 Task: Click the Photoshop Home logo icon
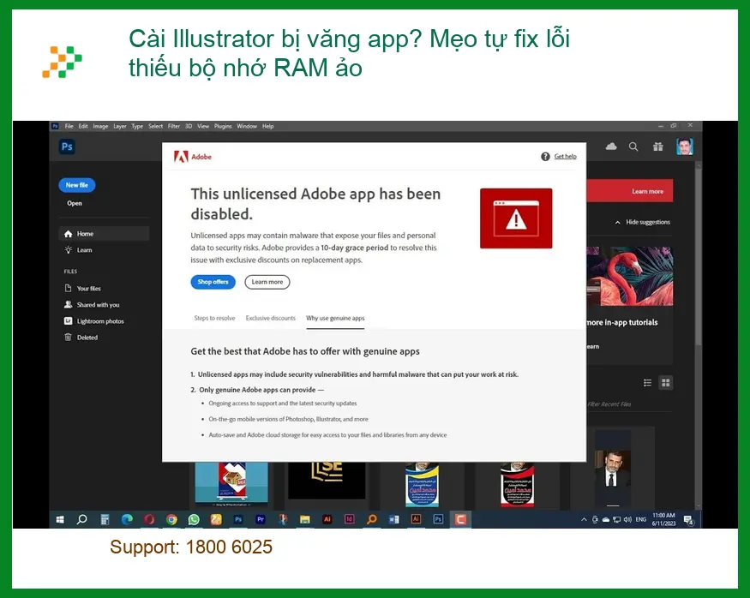point(67,147)
